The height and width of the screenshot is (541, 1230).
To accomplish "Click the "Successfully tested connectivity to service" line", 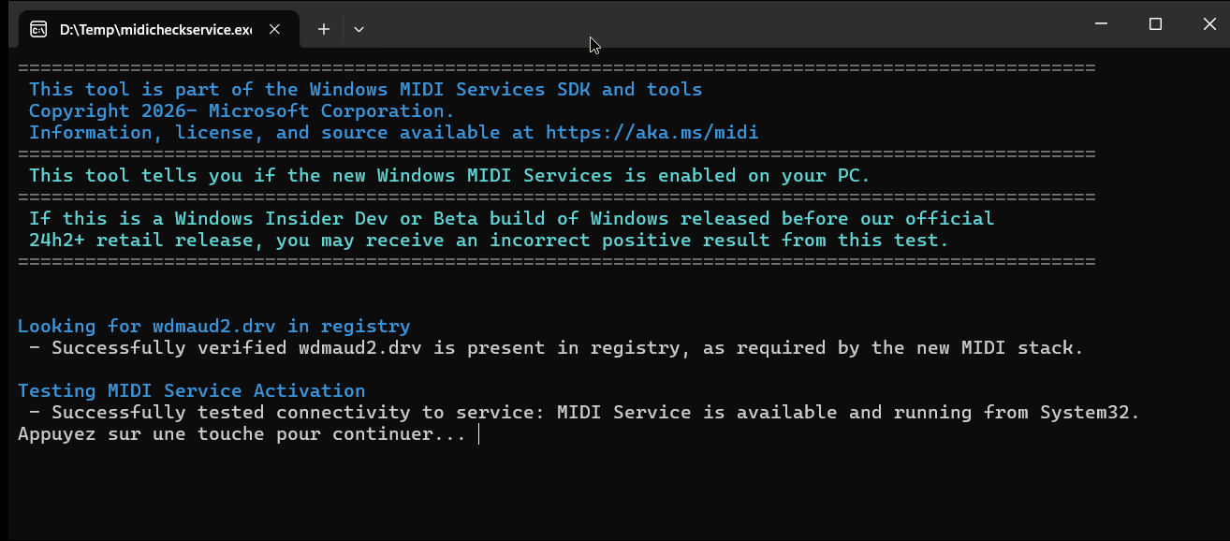I will [580, 412].
